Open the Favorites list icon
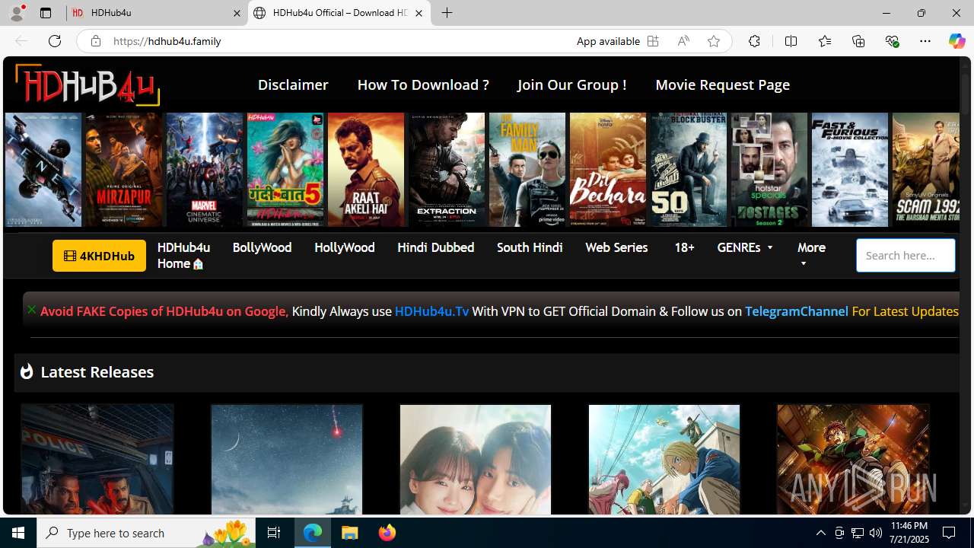 coord(824,41)
